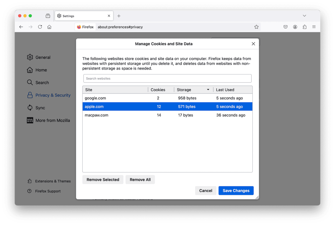
Task: Click the address bar URL
Action: (x=120, y=27)
